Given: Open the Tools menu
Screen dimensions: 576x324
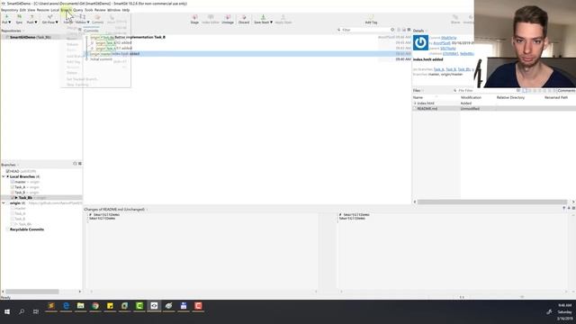Looking at the screenshot, I should pyautogui.click(x=89, y=10).
